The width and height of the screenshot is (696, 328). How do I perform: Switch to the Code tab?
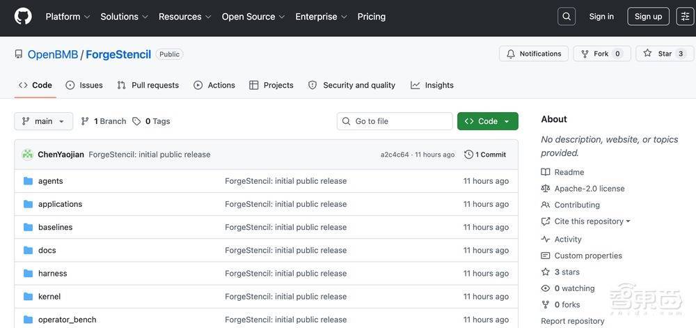(35, 85)
